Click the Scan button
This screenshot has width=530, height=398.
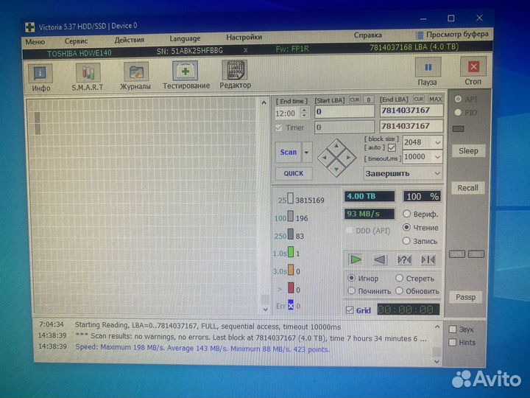288,153
